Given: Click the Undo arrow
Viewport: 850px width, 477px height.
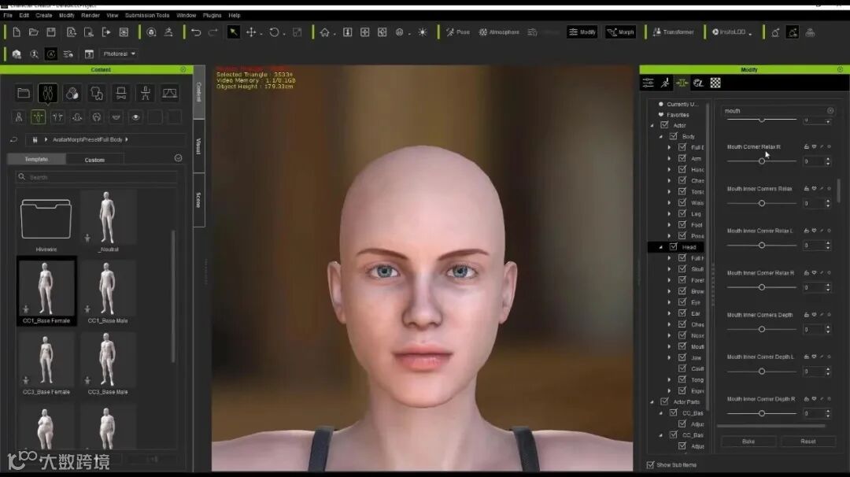Looking at the screenshot, I should [x=196, y=32].
